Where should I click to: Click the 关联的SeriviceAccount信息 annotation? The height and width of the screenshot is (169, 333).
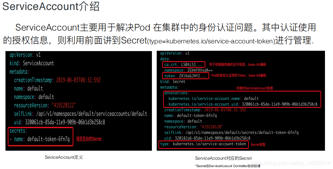[255, 88]
